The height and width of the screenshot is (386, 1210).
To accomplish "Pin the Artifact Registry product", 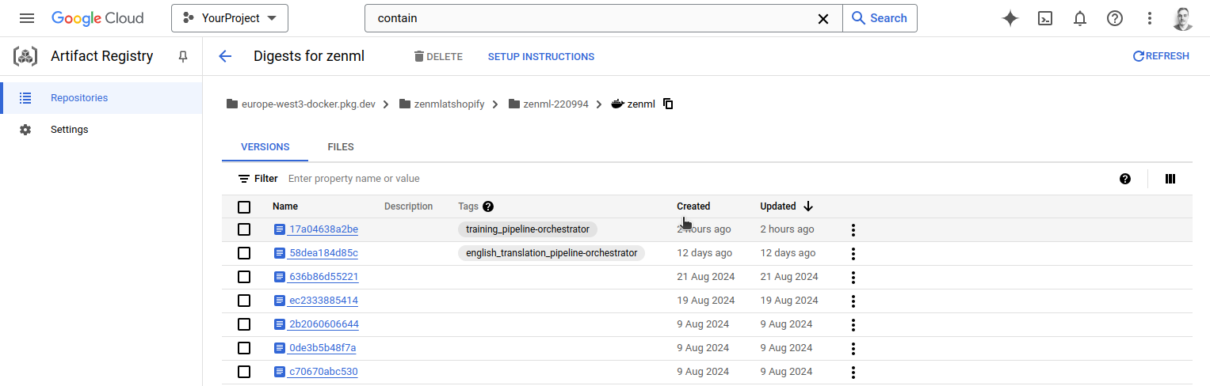I will point(183,56).
